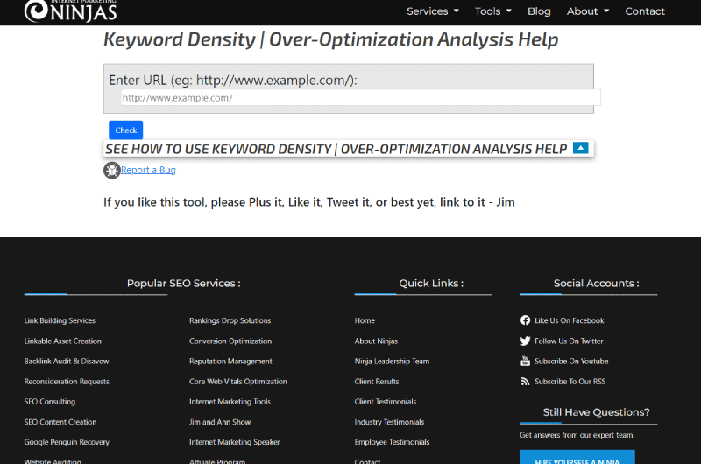701x464 pixels.
Task: Open the Services dropdown menu
Action: [x=433, y=11]
